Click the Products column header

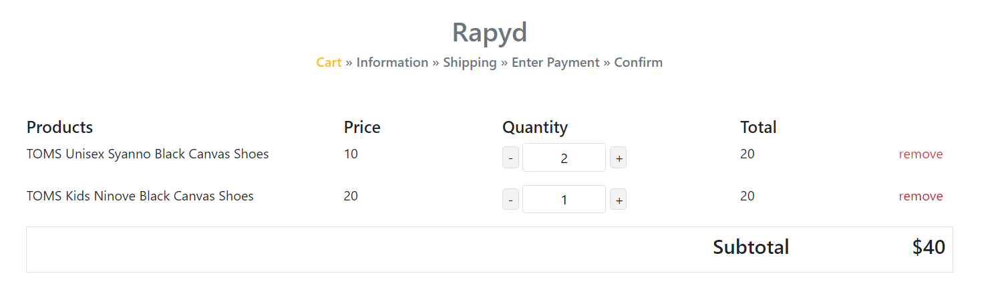[59, 127]
